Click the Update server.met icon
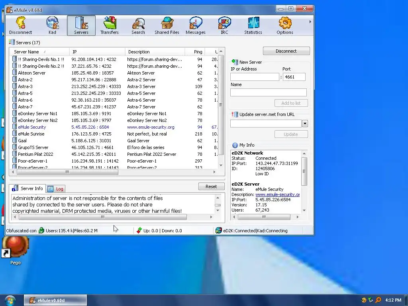The image size is (408, 306). [x=235, y=114]
